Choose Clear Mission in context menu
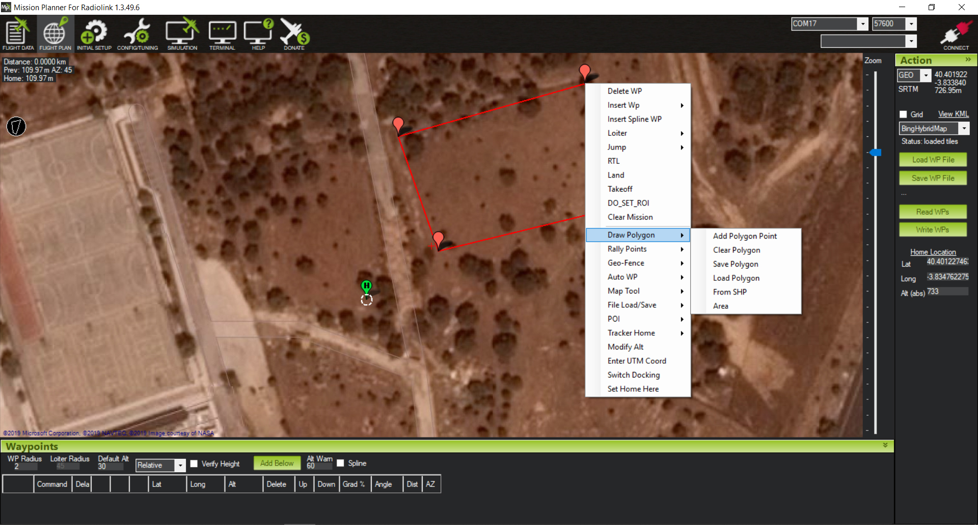This screenshot has height=525, width=978. (x=630, y=217)
